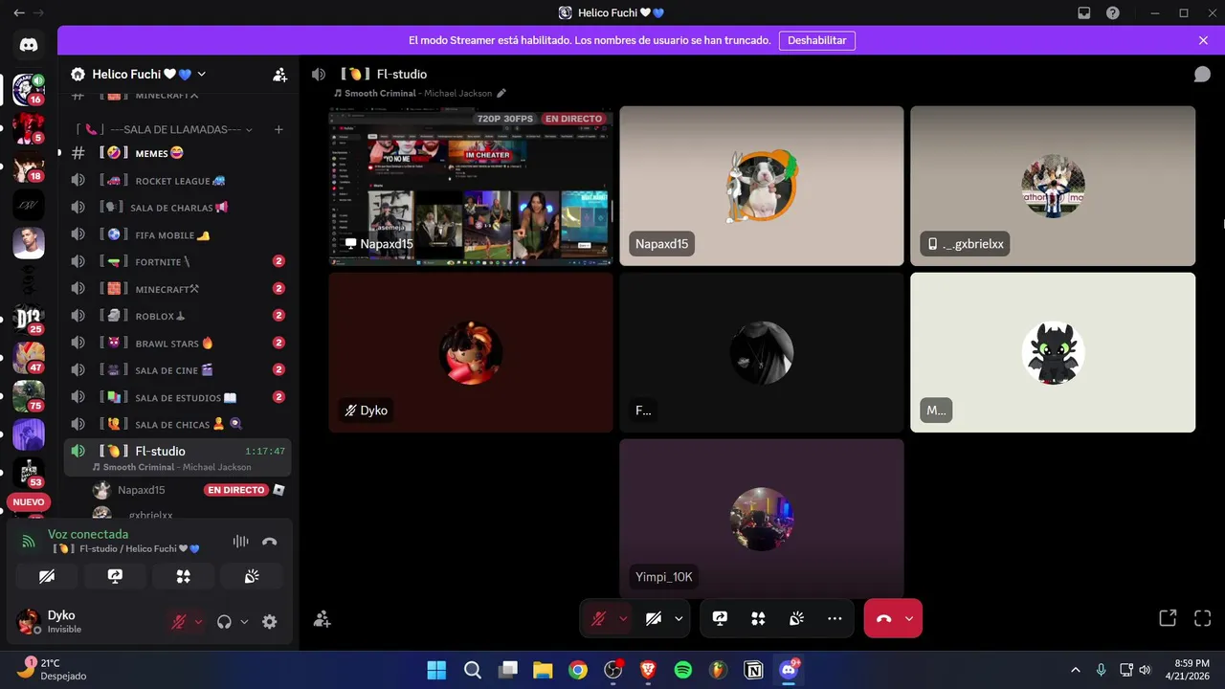This screenshot has height=689, width=1225.
Task: Join the FIFA MOBILE voice channel
Action: tap(177, 234)
